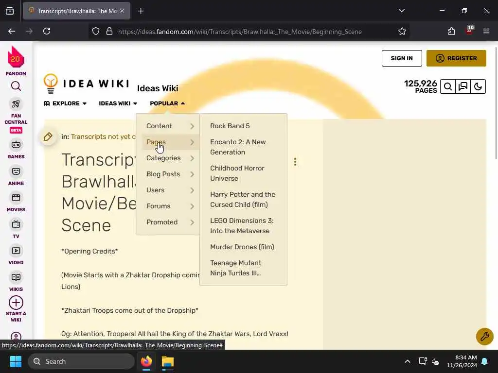The height and width of the screenshot is (373, 498).
Task: Click the pencil edit page icon
Action: pos(48,136)
